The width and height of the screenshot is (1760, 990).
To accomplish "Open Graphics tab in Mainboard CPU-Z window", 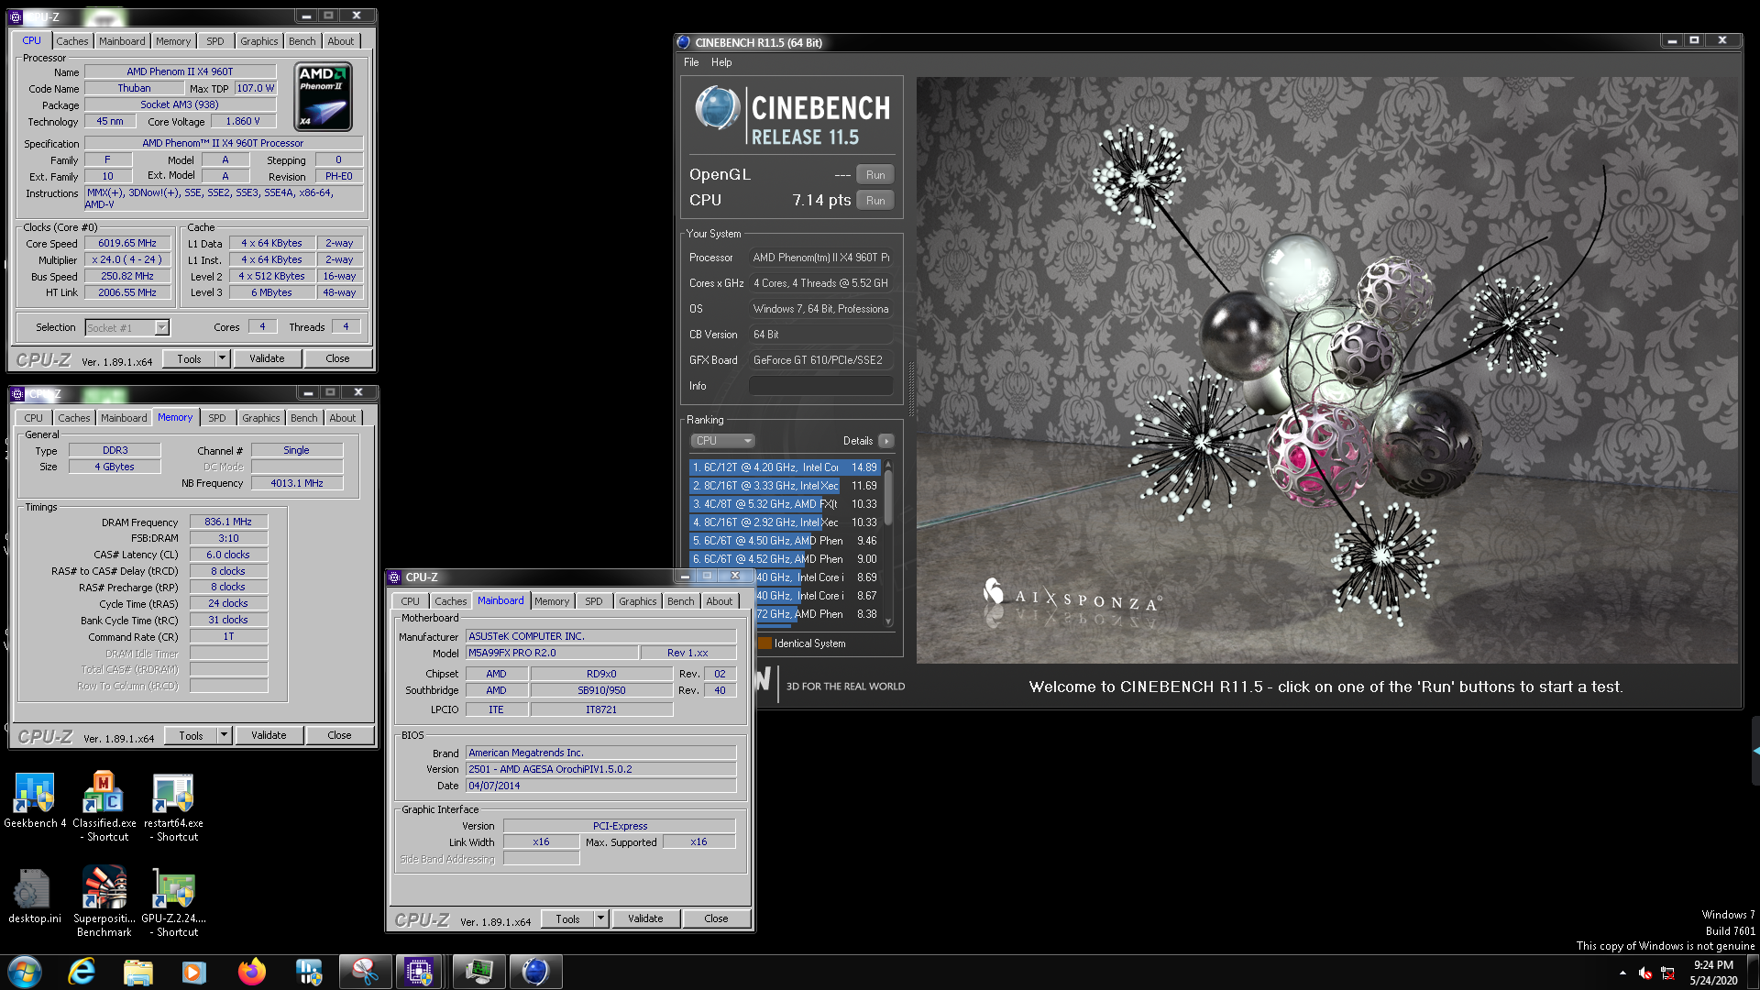I will pos(637,601).
